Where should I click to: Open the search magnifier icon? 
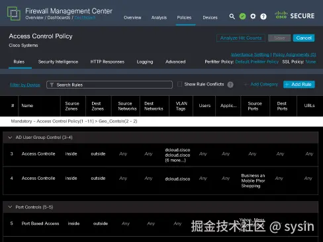[x=232, y=17]
